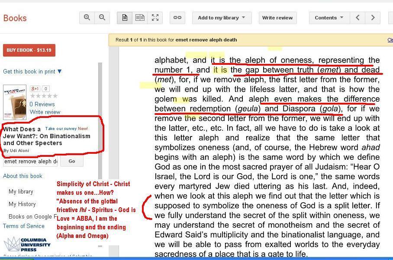Open the book cover thumbnail
Viewport: 393px width, 260px height.
pos(15,102)
